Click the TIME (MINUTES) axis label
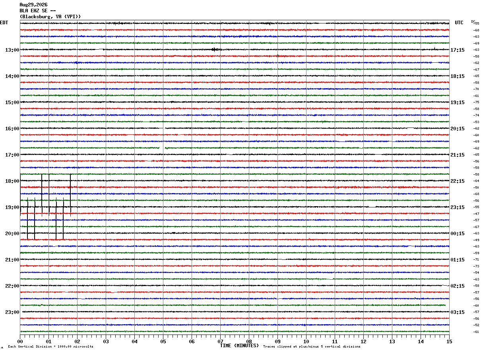This screenshot has height=352, width=481. point(239,346)
